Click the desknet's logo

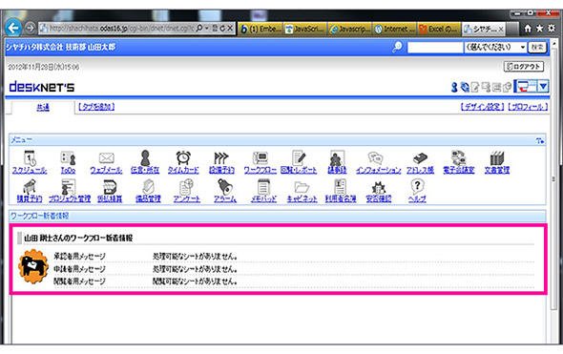42,87
